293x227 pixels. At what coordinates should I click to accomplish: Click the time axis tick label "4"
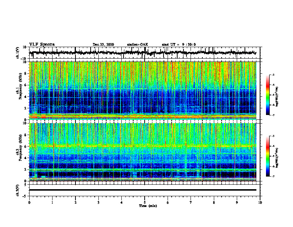click(x=122, y=203)
